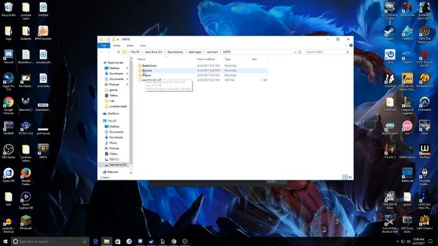
Task: Open Downloads under Quick access
Action: [x=116, y=74]
